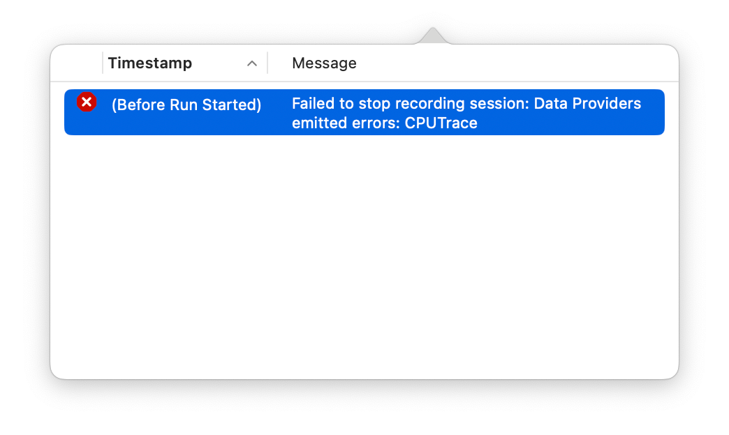729x435 pixels.
Task: Click the white X inside the red circle
Action: click(x=87, y=102)
